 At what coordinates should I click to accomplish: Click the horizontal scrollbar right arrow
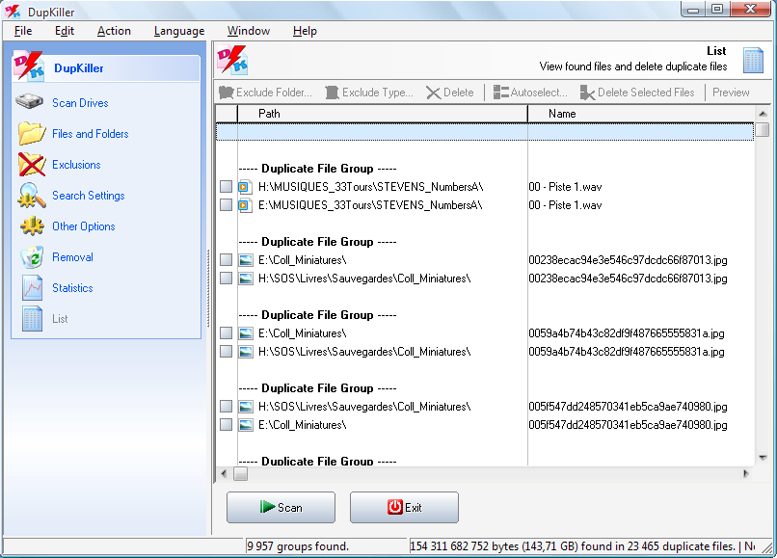pos(746,474)
